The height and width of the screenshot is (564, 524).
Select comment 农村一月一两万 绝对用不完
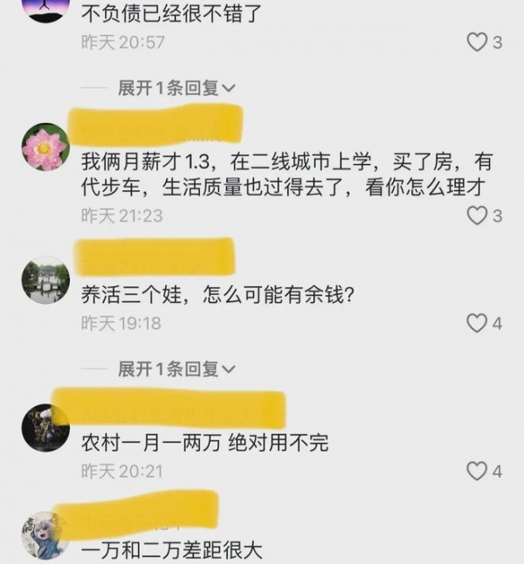pos(204,443)
